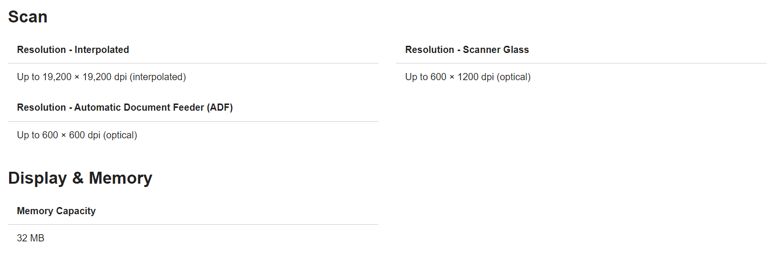The image size is (772, 260).
Task: Click the 19,200 × 19,200 dpi value
Action: click(85, 77)
